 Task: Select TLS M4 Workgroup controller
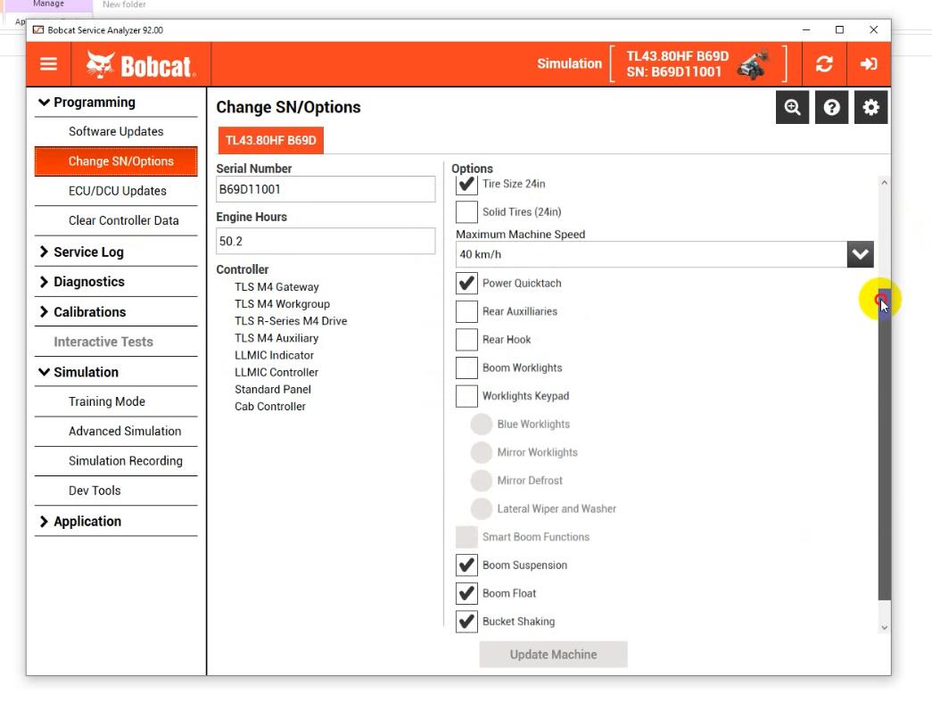click(x=283, y=304)
